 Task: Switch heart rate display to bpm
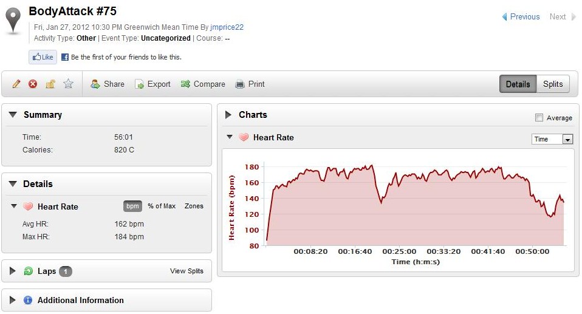coord(132,206)
